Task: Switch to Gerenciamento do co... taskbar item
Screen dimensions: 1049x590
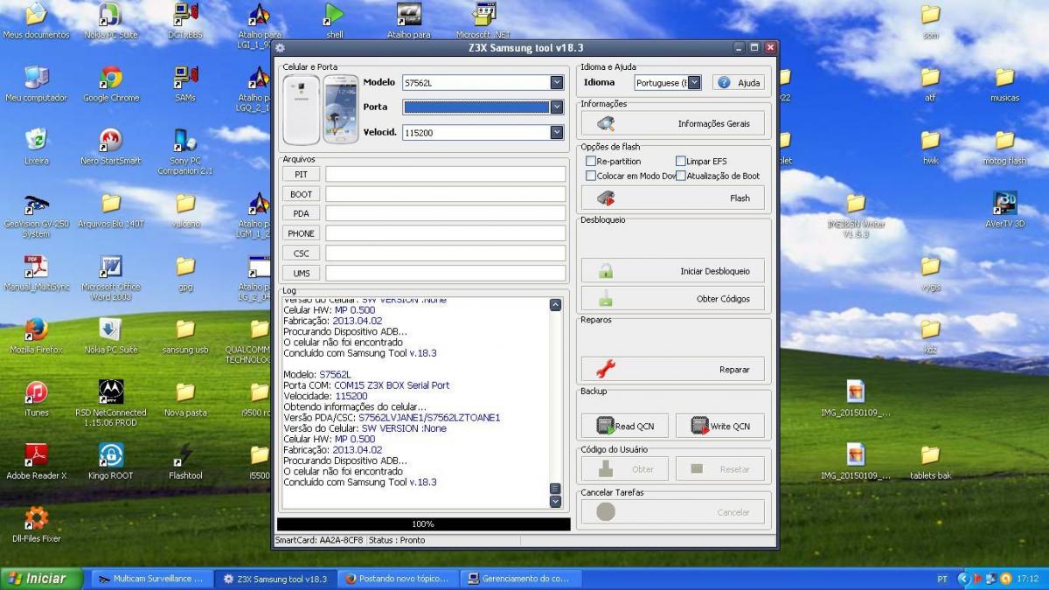Action: point(520,579)
